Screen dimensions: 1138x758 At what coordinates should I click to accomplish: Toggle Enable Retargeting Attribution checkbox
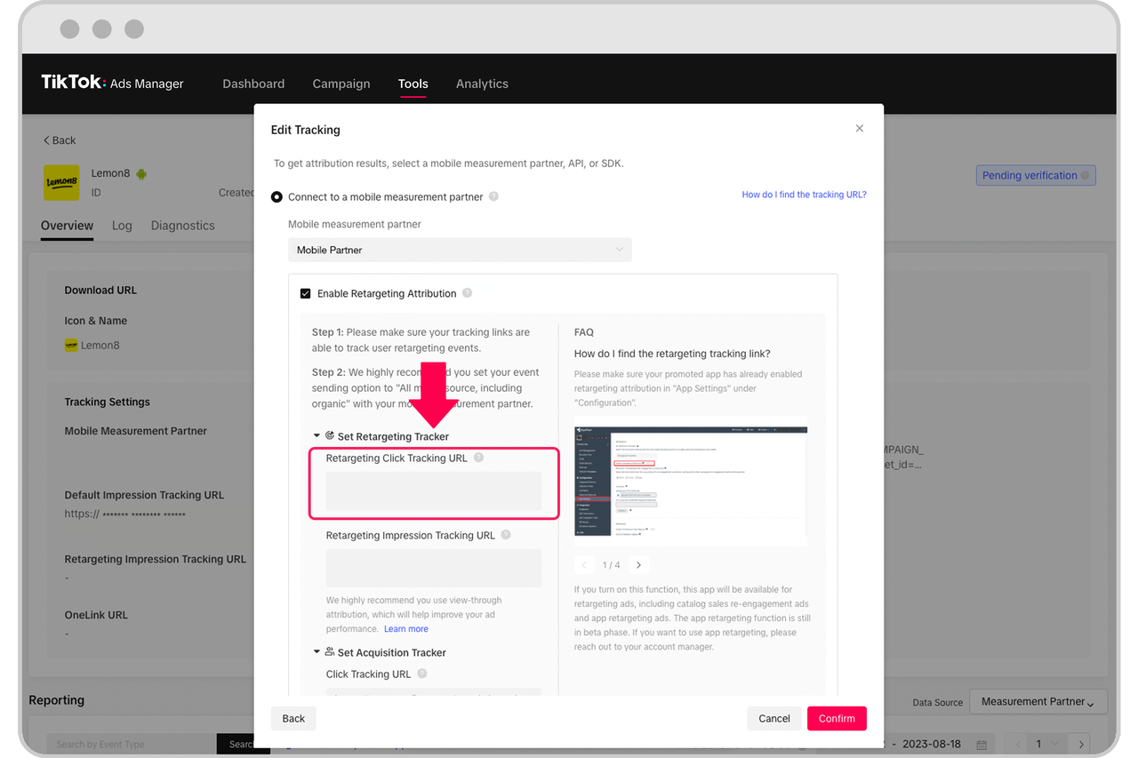305,293
